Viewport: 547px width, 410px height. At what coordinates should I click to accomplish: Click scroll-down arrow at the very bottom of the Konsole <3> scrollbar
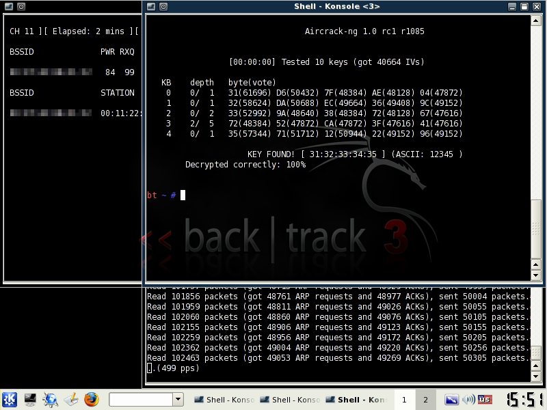coord(536,275)
